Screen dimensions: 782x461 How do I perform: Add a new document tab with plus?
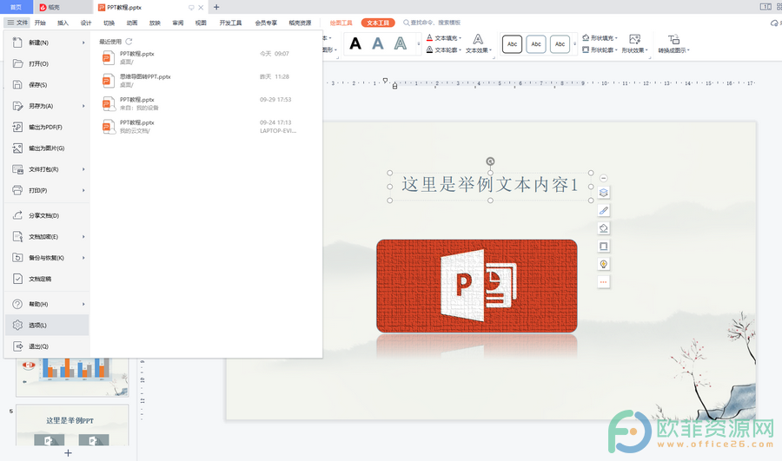click(x=216, y=7)
